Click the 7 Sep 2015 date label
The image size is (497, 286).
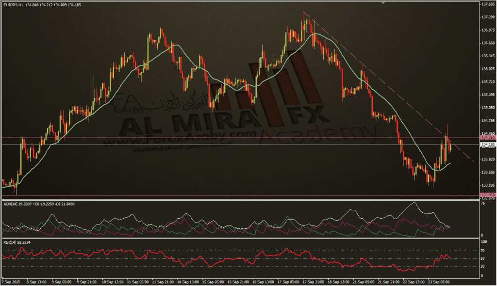click(x=11, y=282)
